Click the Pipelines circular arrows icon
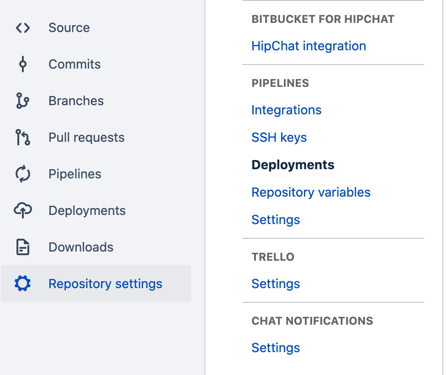 click(x=22, y=174)
